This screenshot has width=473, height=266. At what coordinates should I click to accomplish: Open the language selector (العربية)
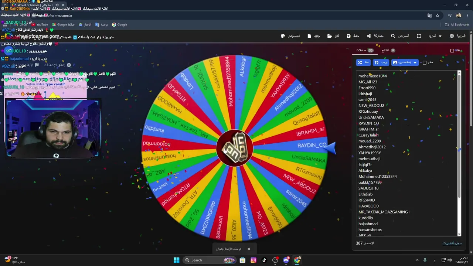tap(457, 36)
